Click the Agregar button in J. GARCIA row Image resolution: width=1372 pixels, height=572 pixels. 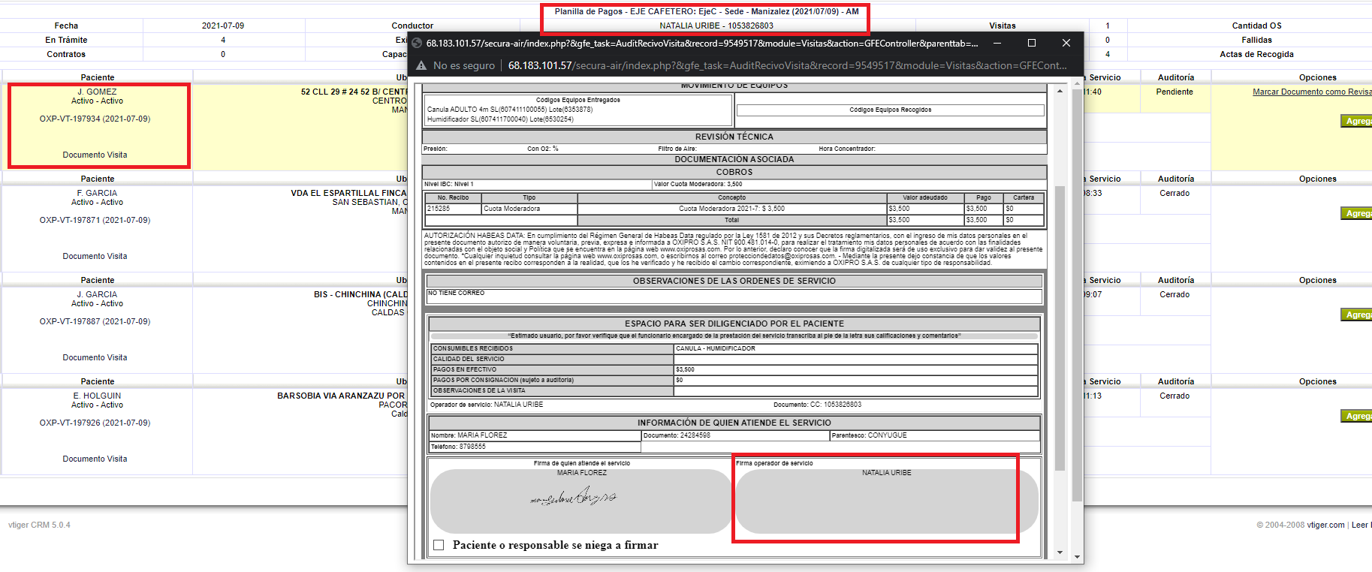click(x=1356, y=315)
